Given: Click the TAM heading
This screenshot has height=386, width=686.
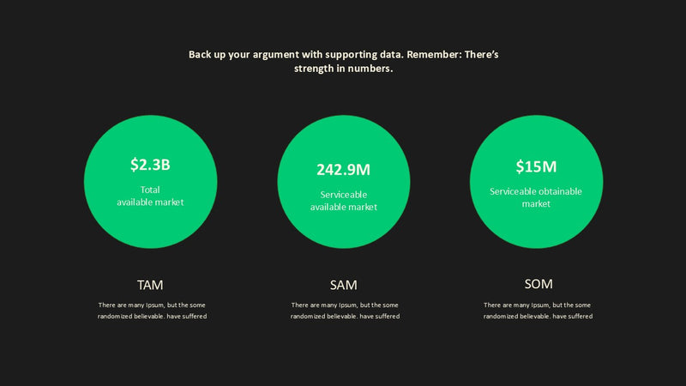Looking at the screenshot, I should coord(150,285).
